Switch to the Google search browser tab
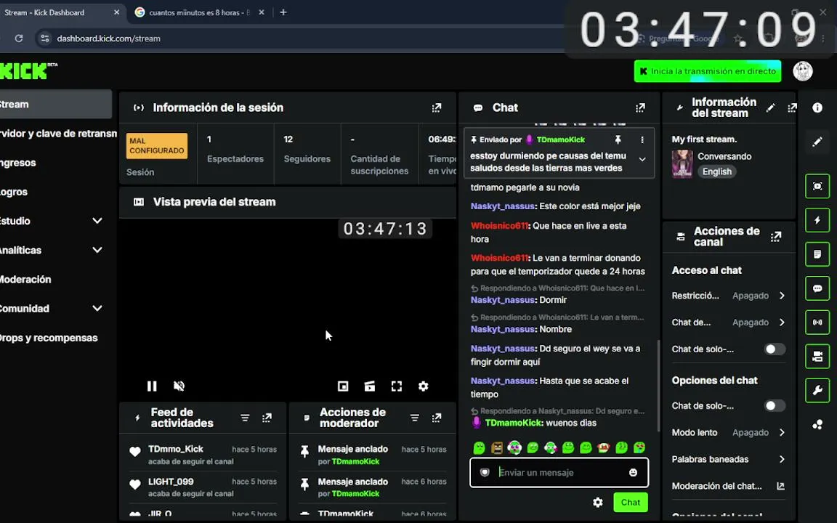This screenshot has height=523, width=837. pos(199,12)
